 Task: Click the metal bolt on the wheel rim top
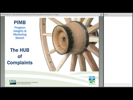(44, 24)
